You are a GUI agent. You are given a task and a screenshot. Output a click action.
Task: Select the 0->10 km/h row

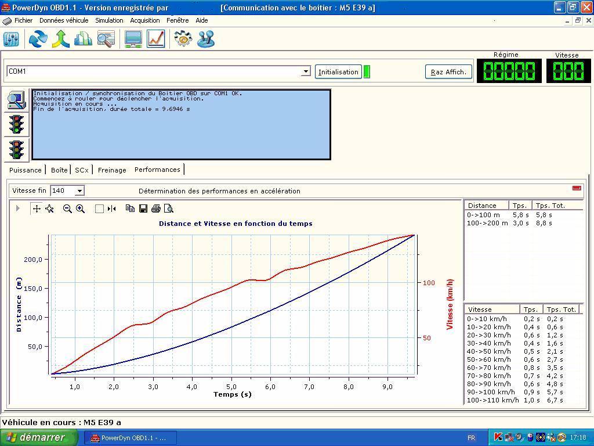click(524, 319)
